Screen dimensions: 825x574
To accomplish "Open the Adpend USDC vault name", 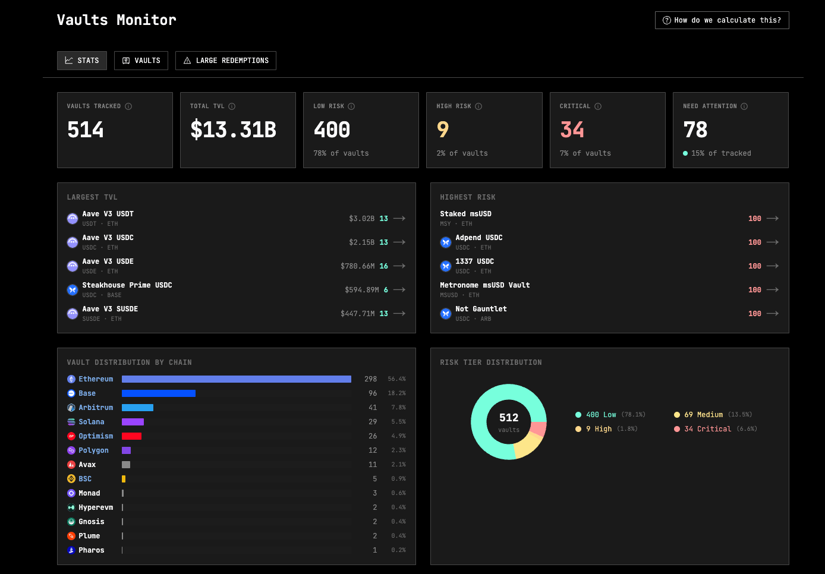I will click(479, 238).
